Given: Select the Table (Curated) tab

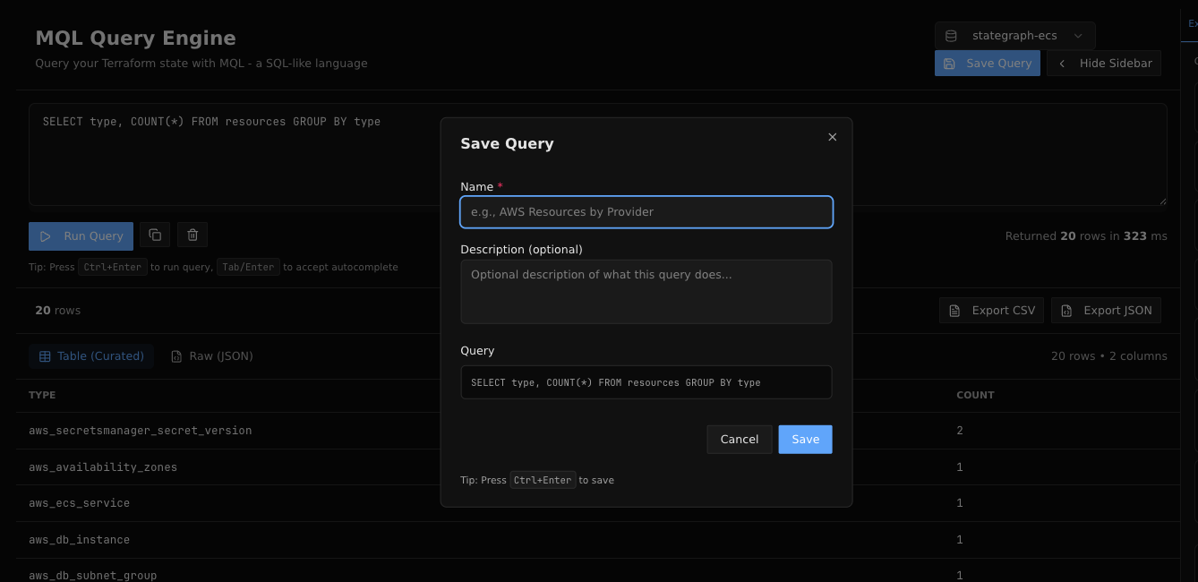Looking at the screenshot, I should tap(91, 356).
